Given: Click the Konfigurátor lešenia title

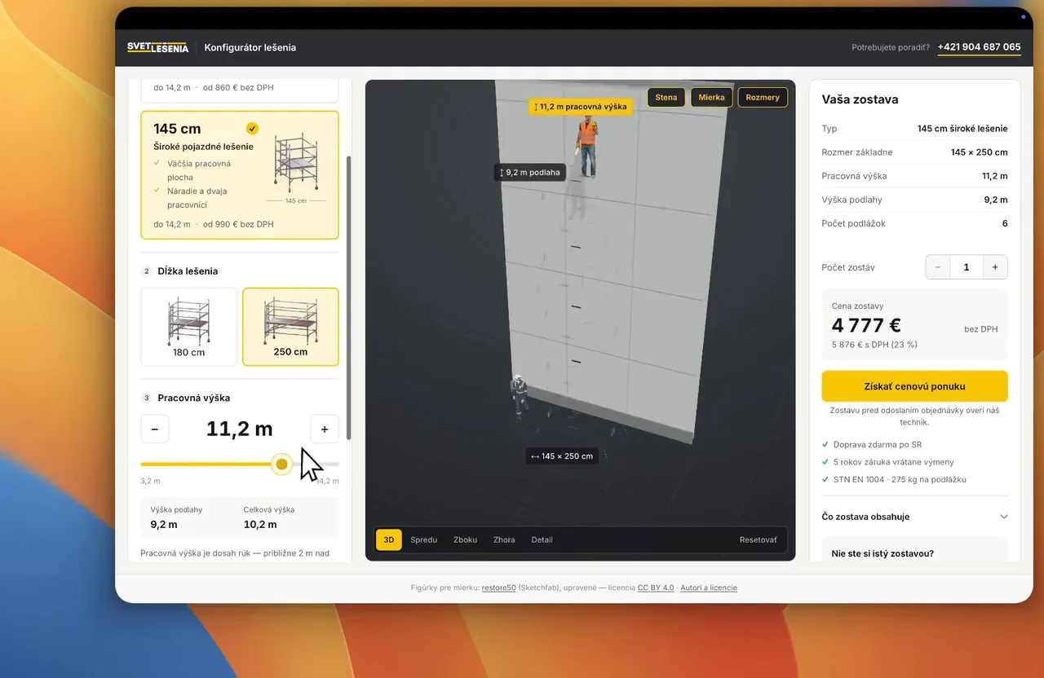Looking at the screenshot, I should [250, 47].
